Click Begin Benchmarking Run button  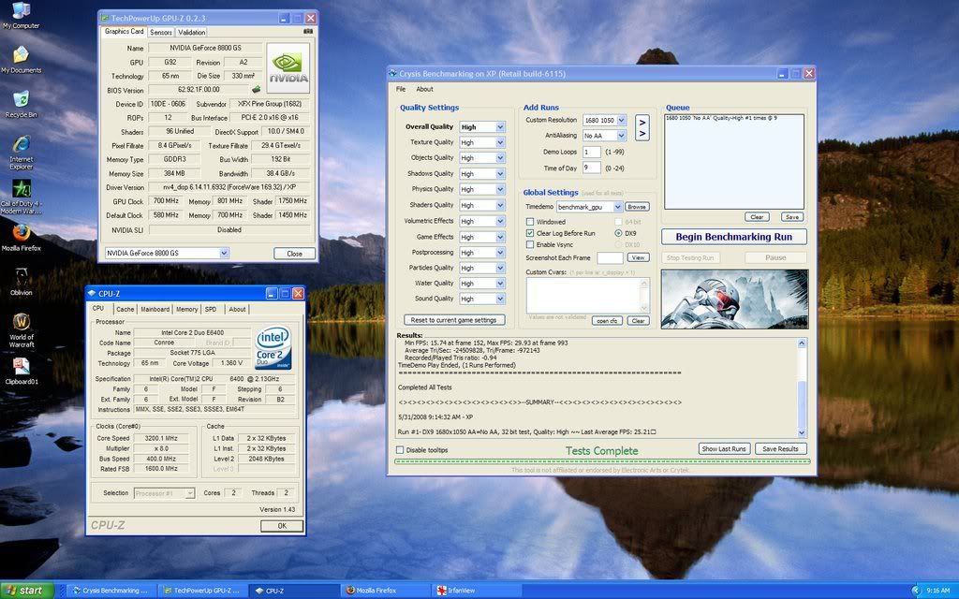pyautogui.click(x=734, y=237)
